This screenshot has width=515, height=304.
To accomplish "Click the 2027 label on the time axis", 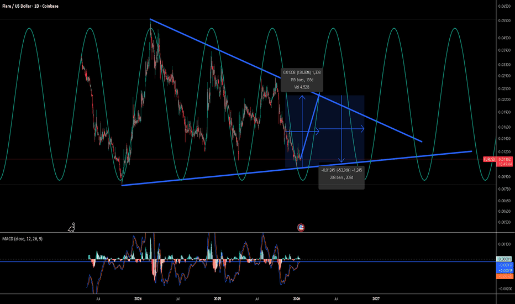I will click(376, 298).
